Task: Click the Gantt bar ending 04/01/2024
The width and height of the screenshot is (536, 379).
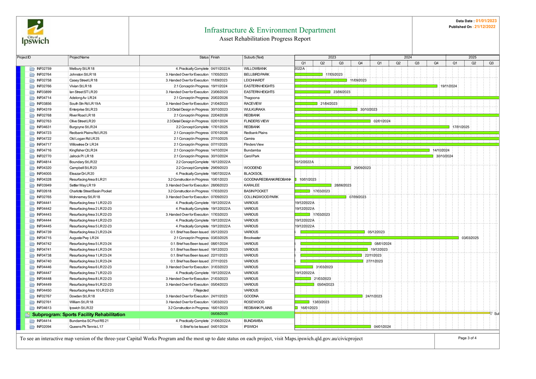Action: pos(333,326)
